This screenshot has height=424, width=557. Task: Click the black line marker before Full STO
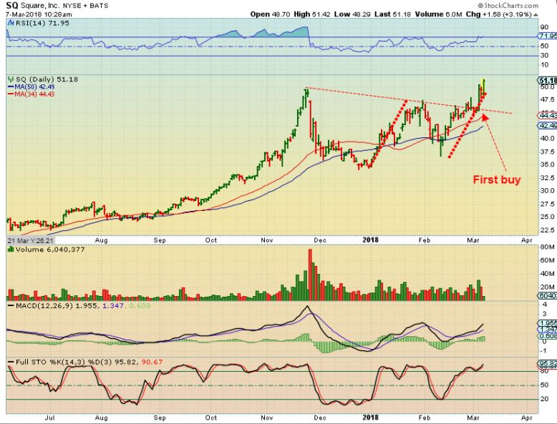pos(11,363)
